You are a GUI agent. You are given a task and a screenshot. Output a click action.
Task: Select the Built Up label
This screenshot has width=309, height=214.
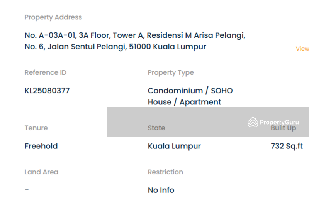coord(284,128)
